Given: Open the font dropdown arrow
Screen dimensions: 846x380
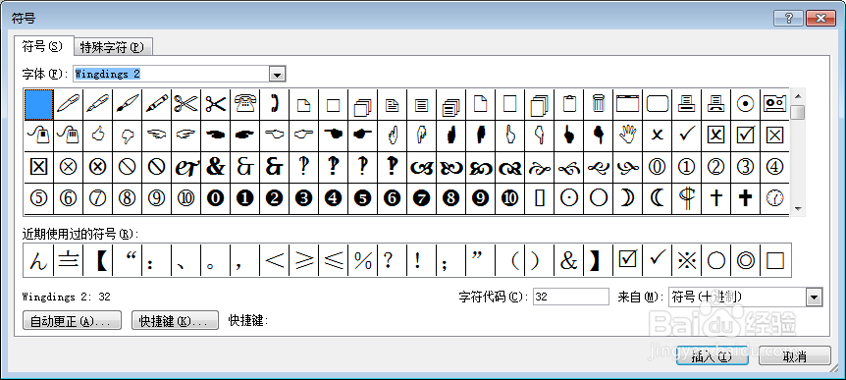Looking at the screenshot, I should [x=278, y=74].
